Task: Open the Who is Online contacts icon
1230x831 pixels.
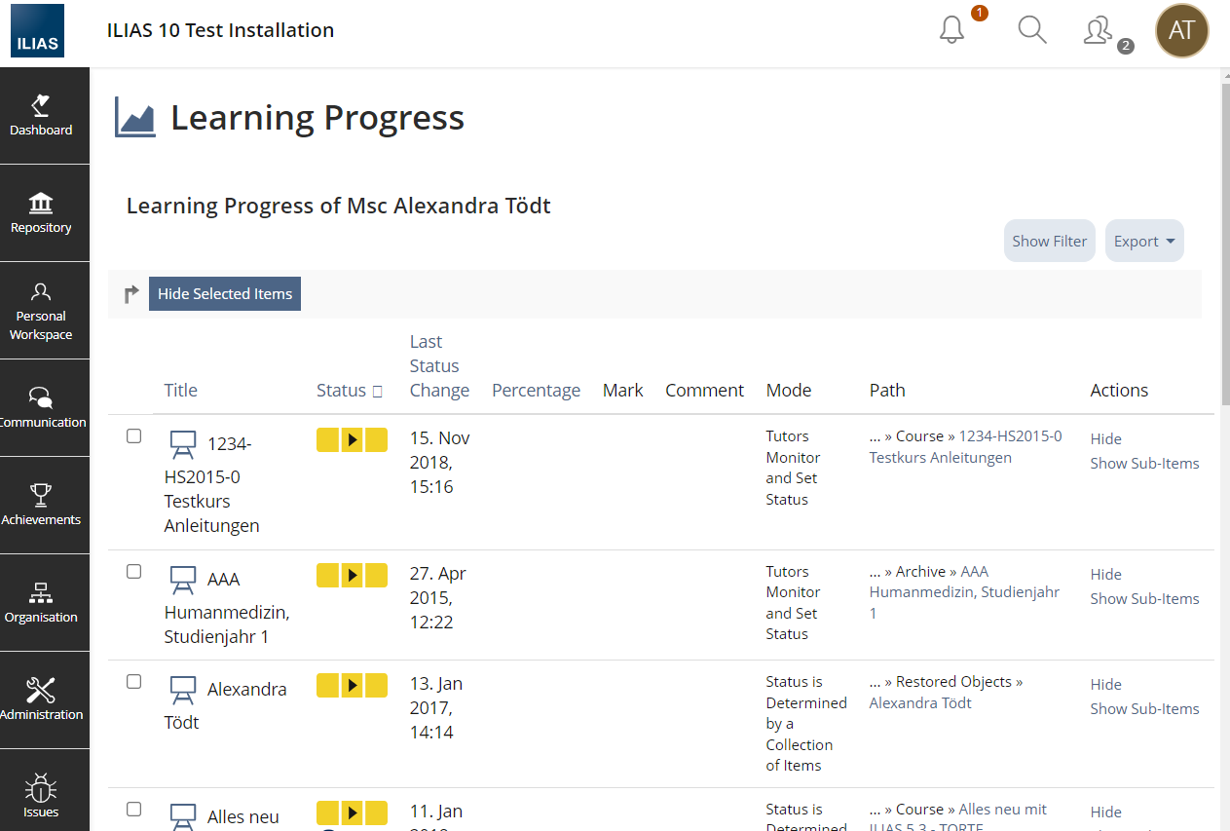Action: (1099, 31)
